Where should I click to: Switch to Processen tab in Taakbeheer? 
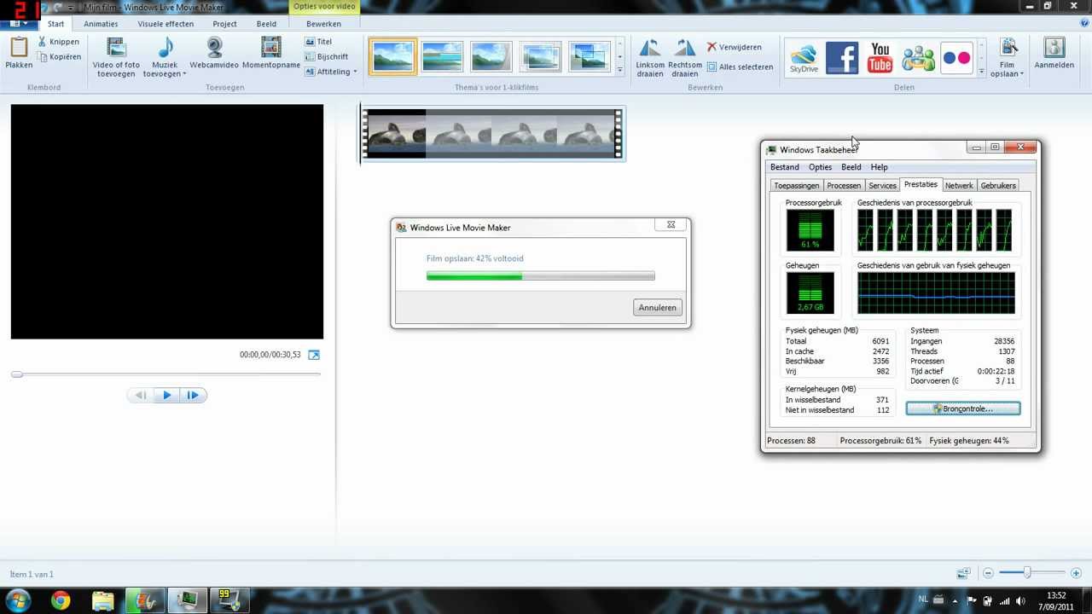point(844,185)
